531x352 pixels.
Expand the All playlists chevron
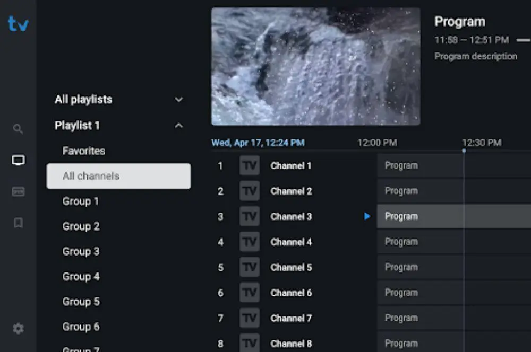179,100
